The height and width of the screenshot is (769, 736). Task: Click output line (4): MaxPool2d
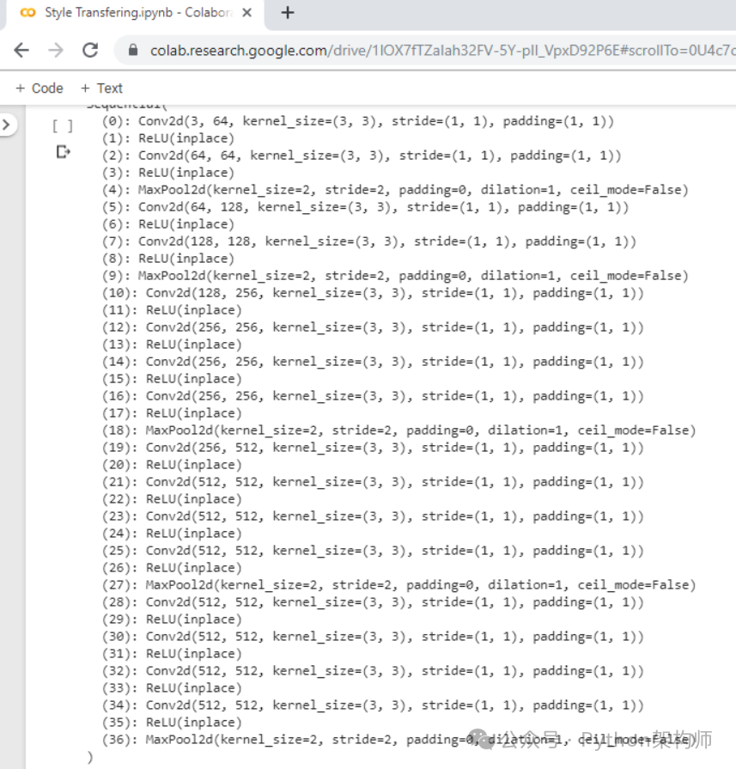pyautogui.click(x=395, y=190)
